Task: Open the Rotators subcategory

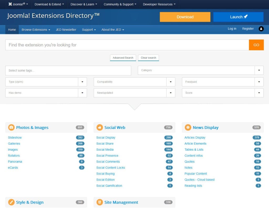Action: point(14,156)
